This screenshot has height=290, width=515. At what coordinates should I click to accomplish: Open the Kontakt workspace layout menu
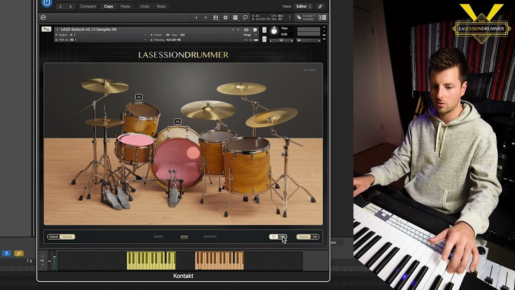[235, 18]
